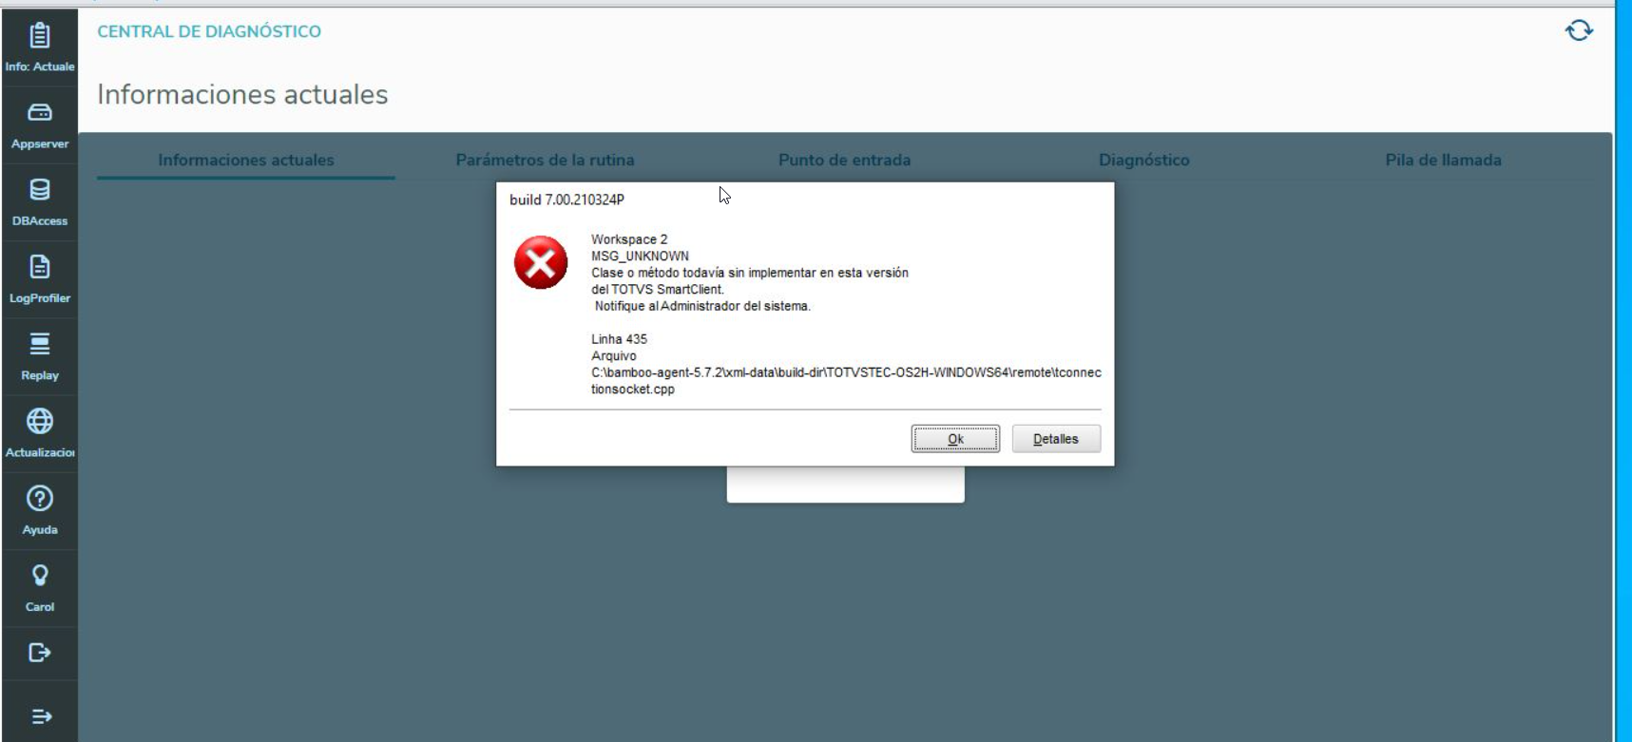Switch to Parámetros de la rutina tab
Screen dimensions: 1632x742
point(545,160)
